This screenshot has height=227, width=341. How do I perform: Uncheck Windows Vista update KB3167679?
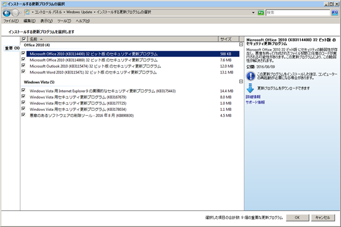tap(23, 96)
